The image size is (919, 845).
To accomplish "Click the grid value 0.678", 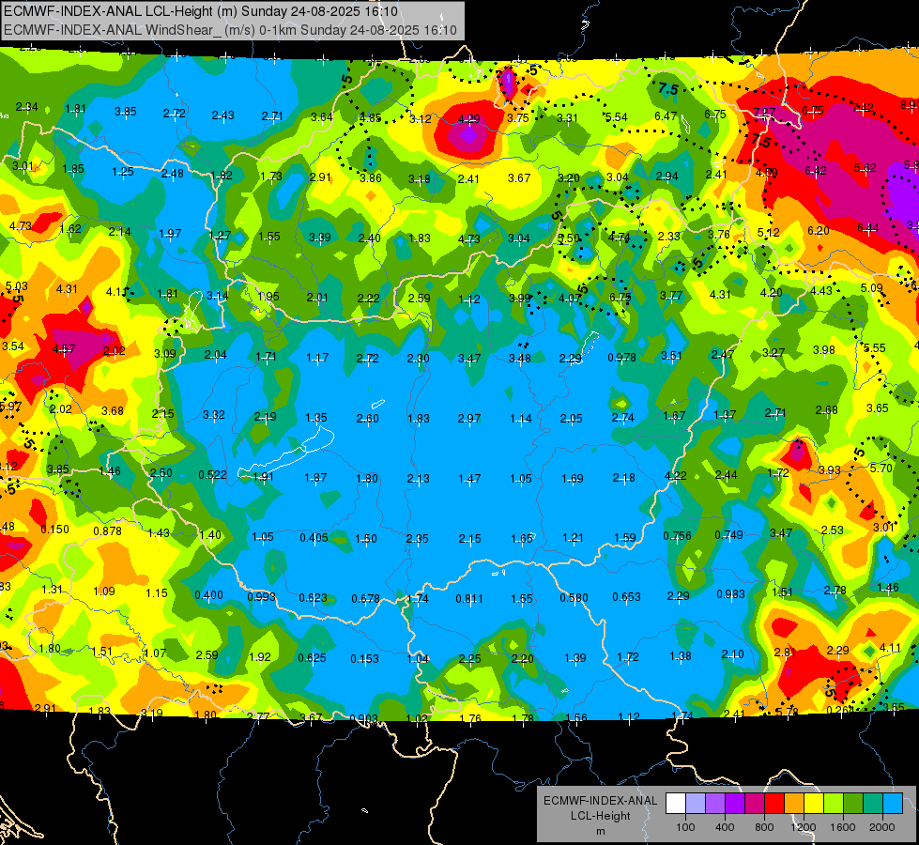I will click(366, 599).
